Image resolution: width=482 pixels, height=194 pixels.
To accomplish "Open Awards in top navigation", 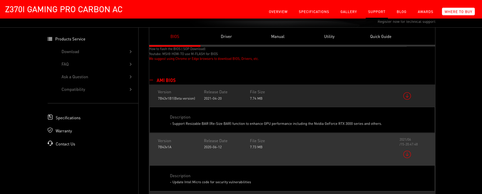I will pos(425,12).
